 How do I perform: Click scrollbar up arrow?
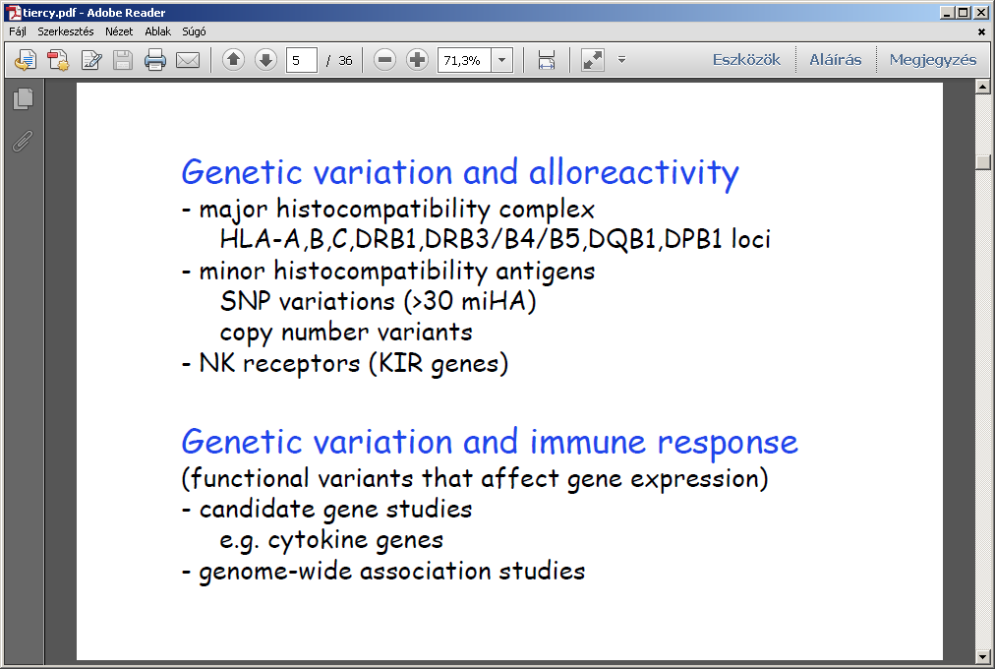click(x=983, y=87)
